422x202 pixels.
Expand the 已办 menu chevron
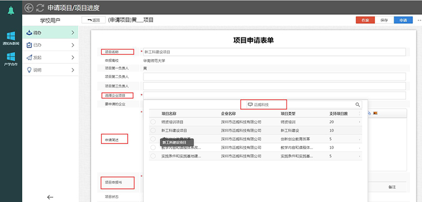coord(73,45)
